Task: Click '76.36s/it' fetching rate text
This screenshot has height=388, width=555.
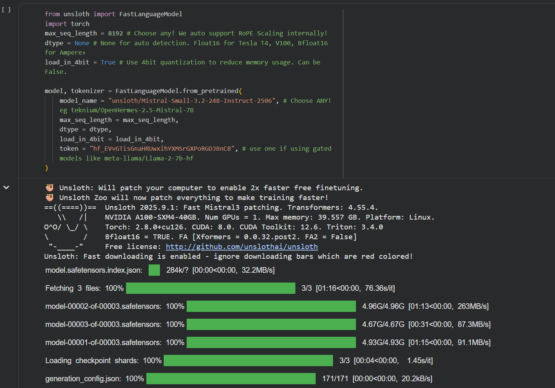Action: pos(379,288)
